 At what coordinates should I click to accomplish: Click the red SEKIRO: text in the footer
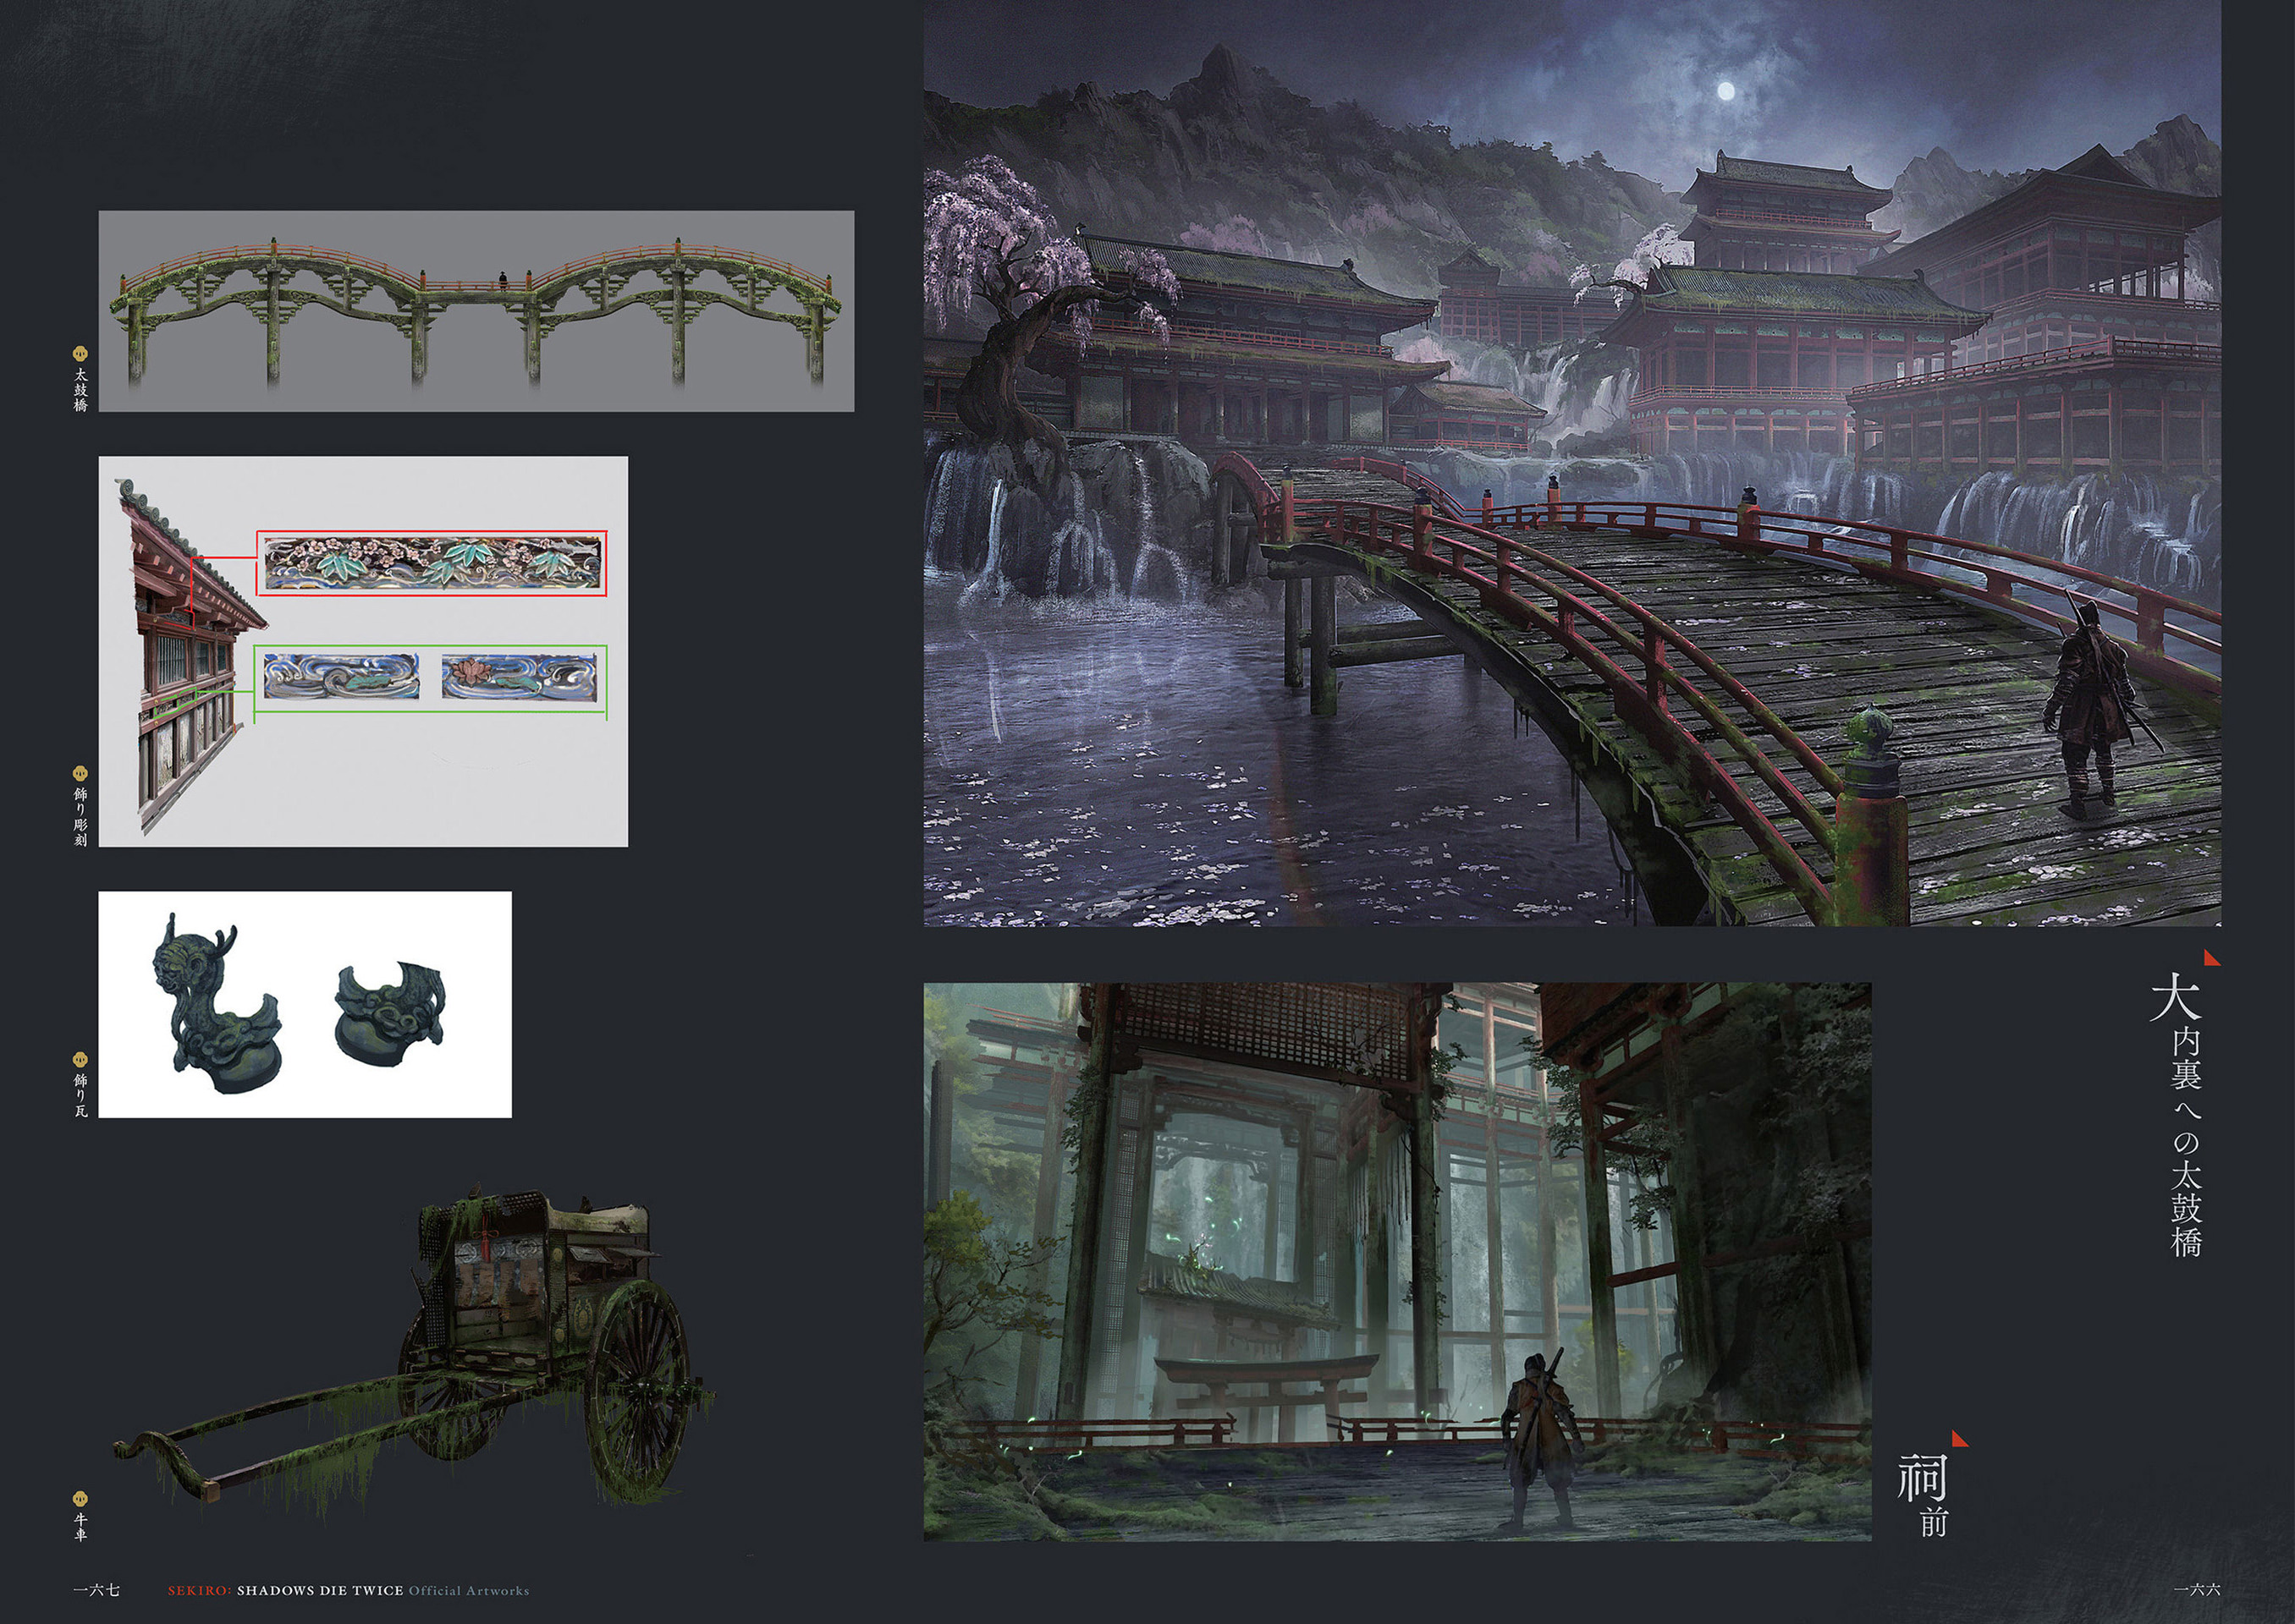click(199, 1590)
